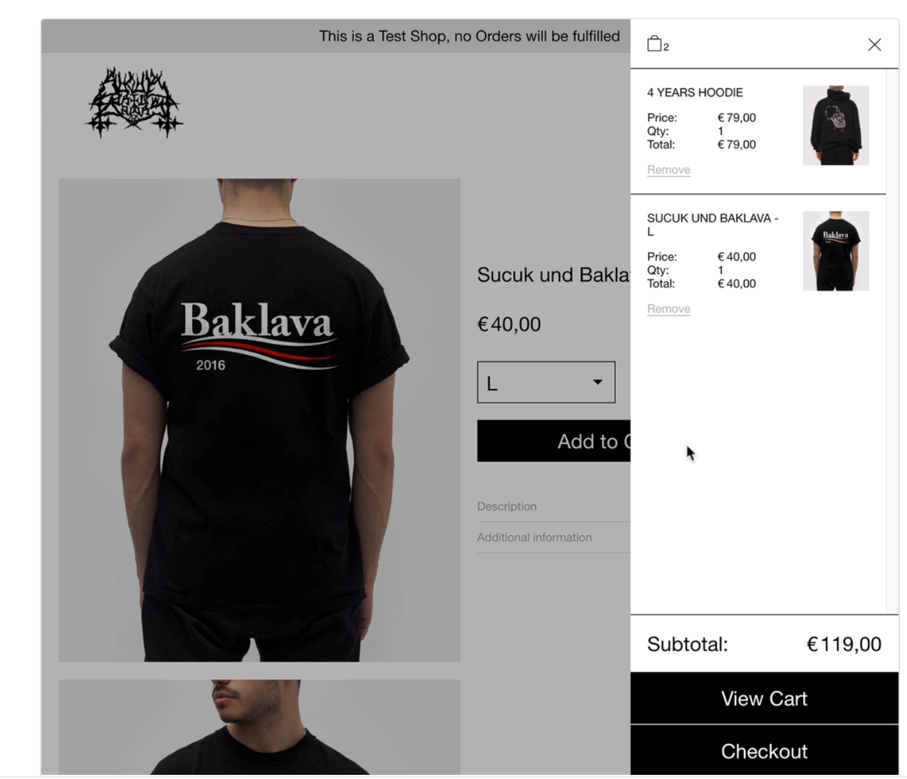
Task: Proceed with the Checkout button
Action: [764, 751]
